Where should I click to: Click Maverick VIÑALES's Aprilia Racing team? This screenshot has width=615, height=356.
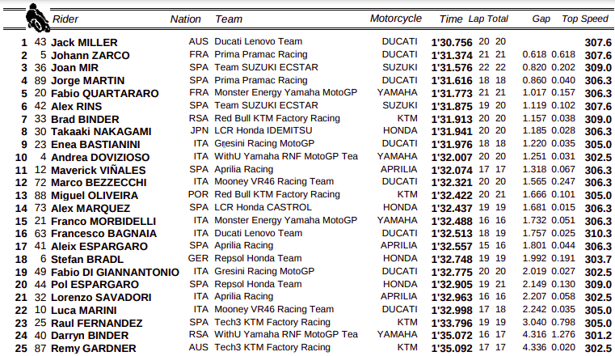pyautogui.click(x=244, y=170)
